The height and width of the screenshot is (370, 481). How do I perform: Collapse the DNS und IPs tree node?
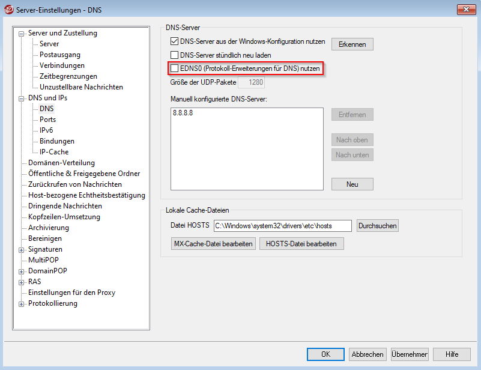22,99
